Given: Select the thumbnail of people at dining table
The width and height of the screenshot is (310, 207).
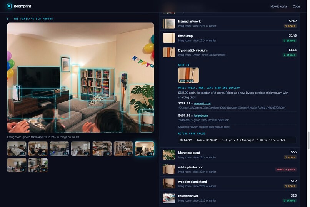Looking at the screenshot, I should point(38,148).
